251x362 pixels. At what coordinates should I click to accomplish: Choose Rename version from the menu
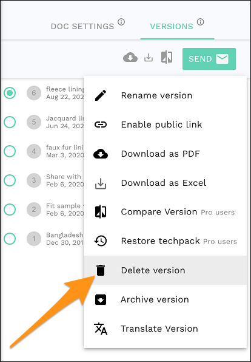tap(165, 95)
